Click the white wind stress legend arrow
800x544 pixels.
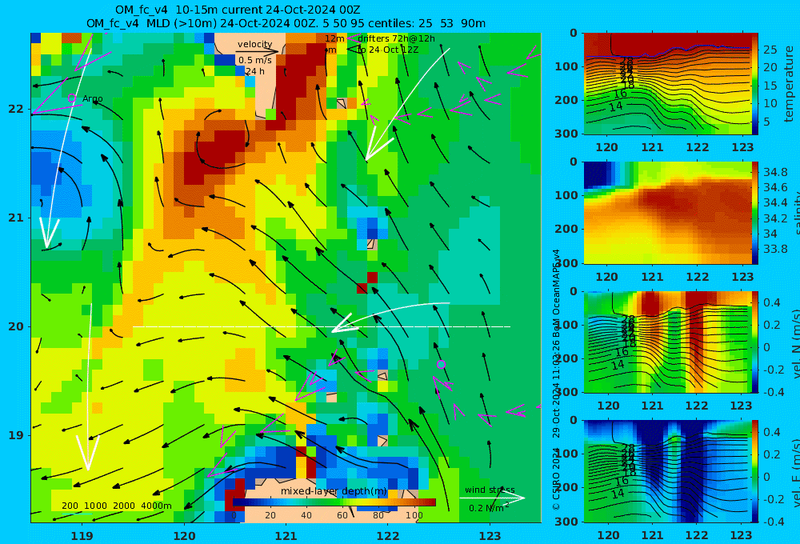click(492, 498)
